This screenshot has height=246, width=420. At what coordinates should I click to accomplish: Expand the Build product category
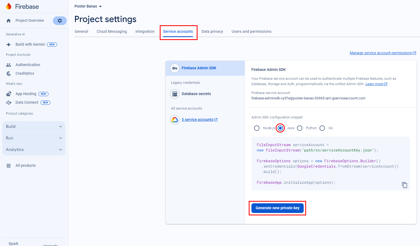[x=34, y=127]
